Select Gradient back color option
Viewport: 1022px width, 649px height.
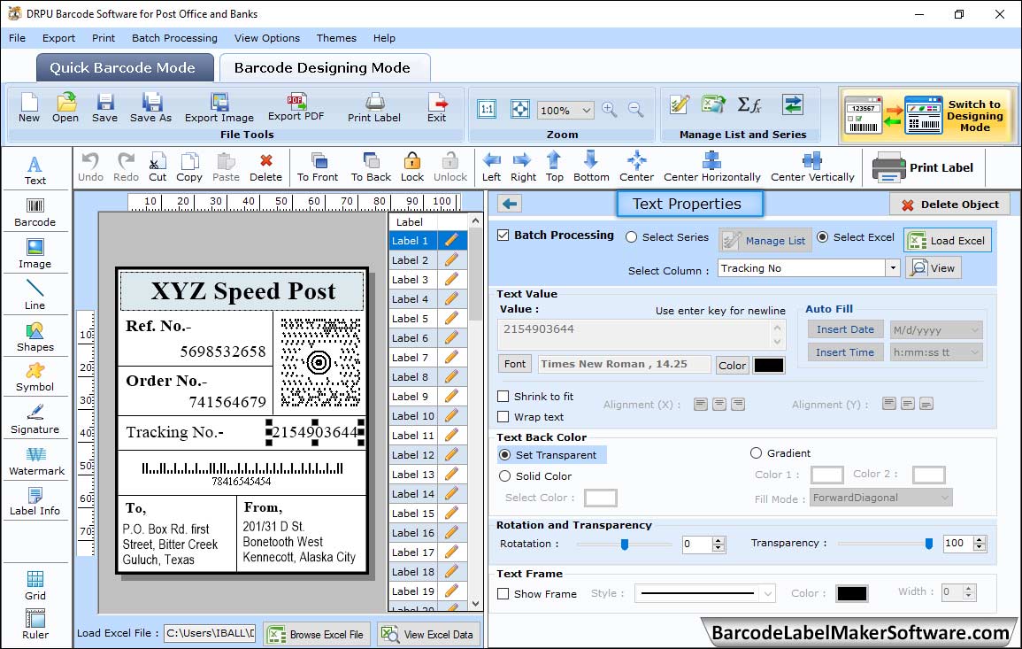(x=756, y=452)
